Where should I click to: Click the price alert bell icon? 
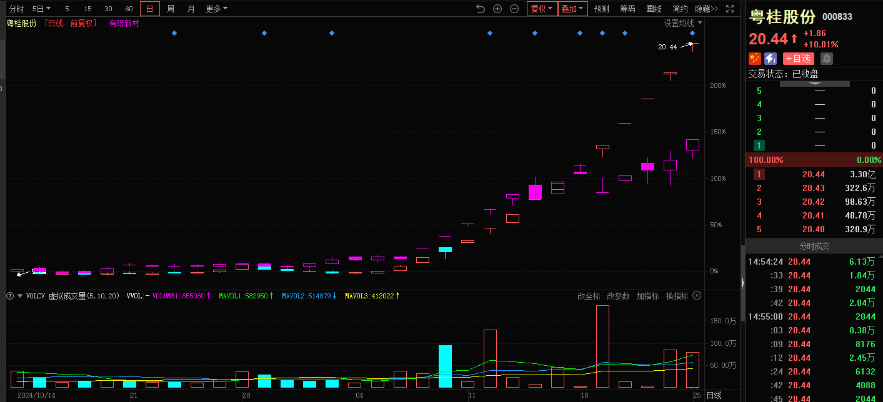point(826,59)
